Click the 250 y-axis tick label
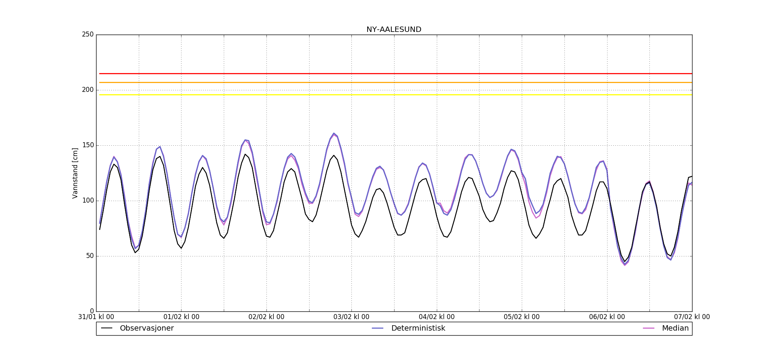The height and width of the screenshot is (346, 769). 88,35
